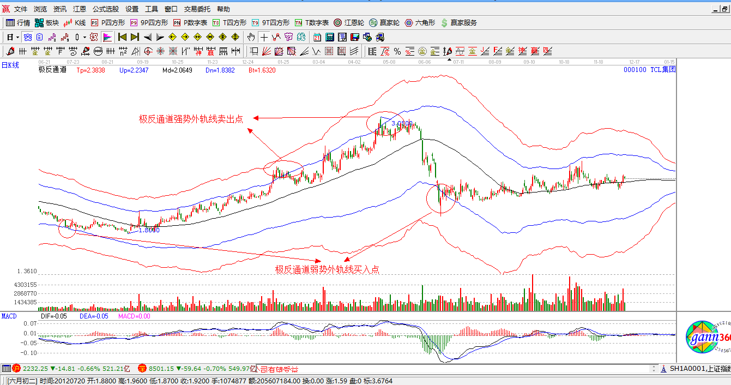Click the calendar icon in toolbar
Image resolution: width=731 pixels, height=385 pixels.
tap(317, 37)
